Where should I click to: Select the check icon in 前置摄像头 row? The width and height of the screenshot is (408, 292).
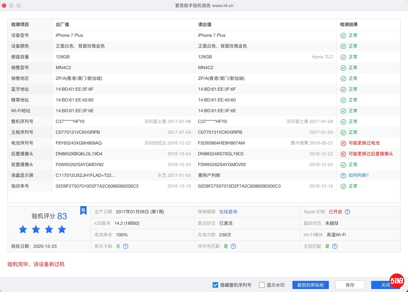coord(343,165)
